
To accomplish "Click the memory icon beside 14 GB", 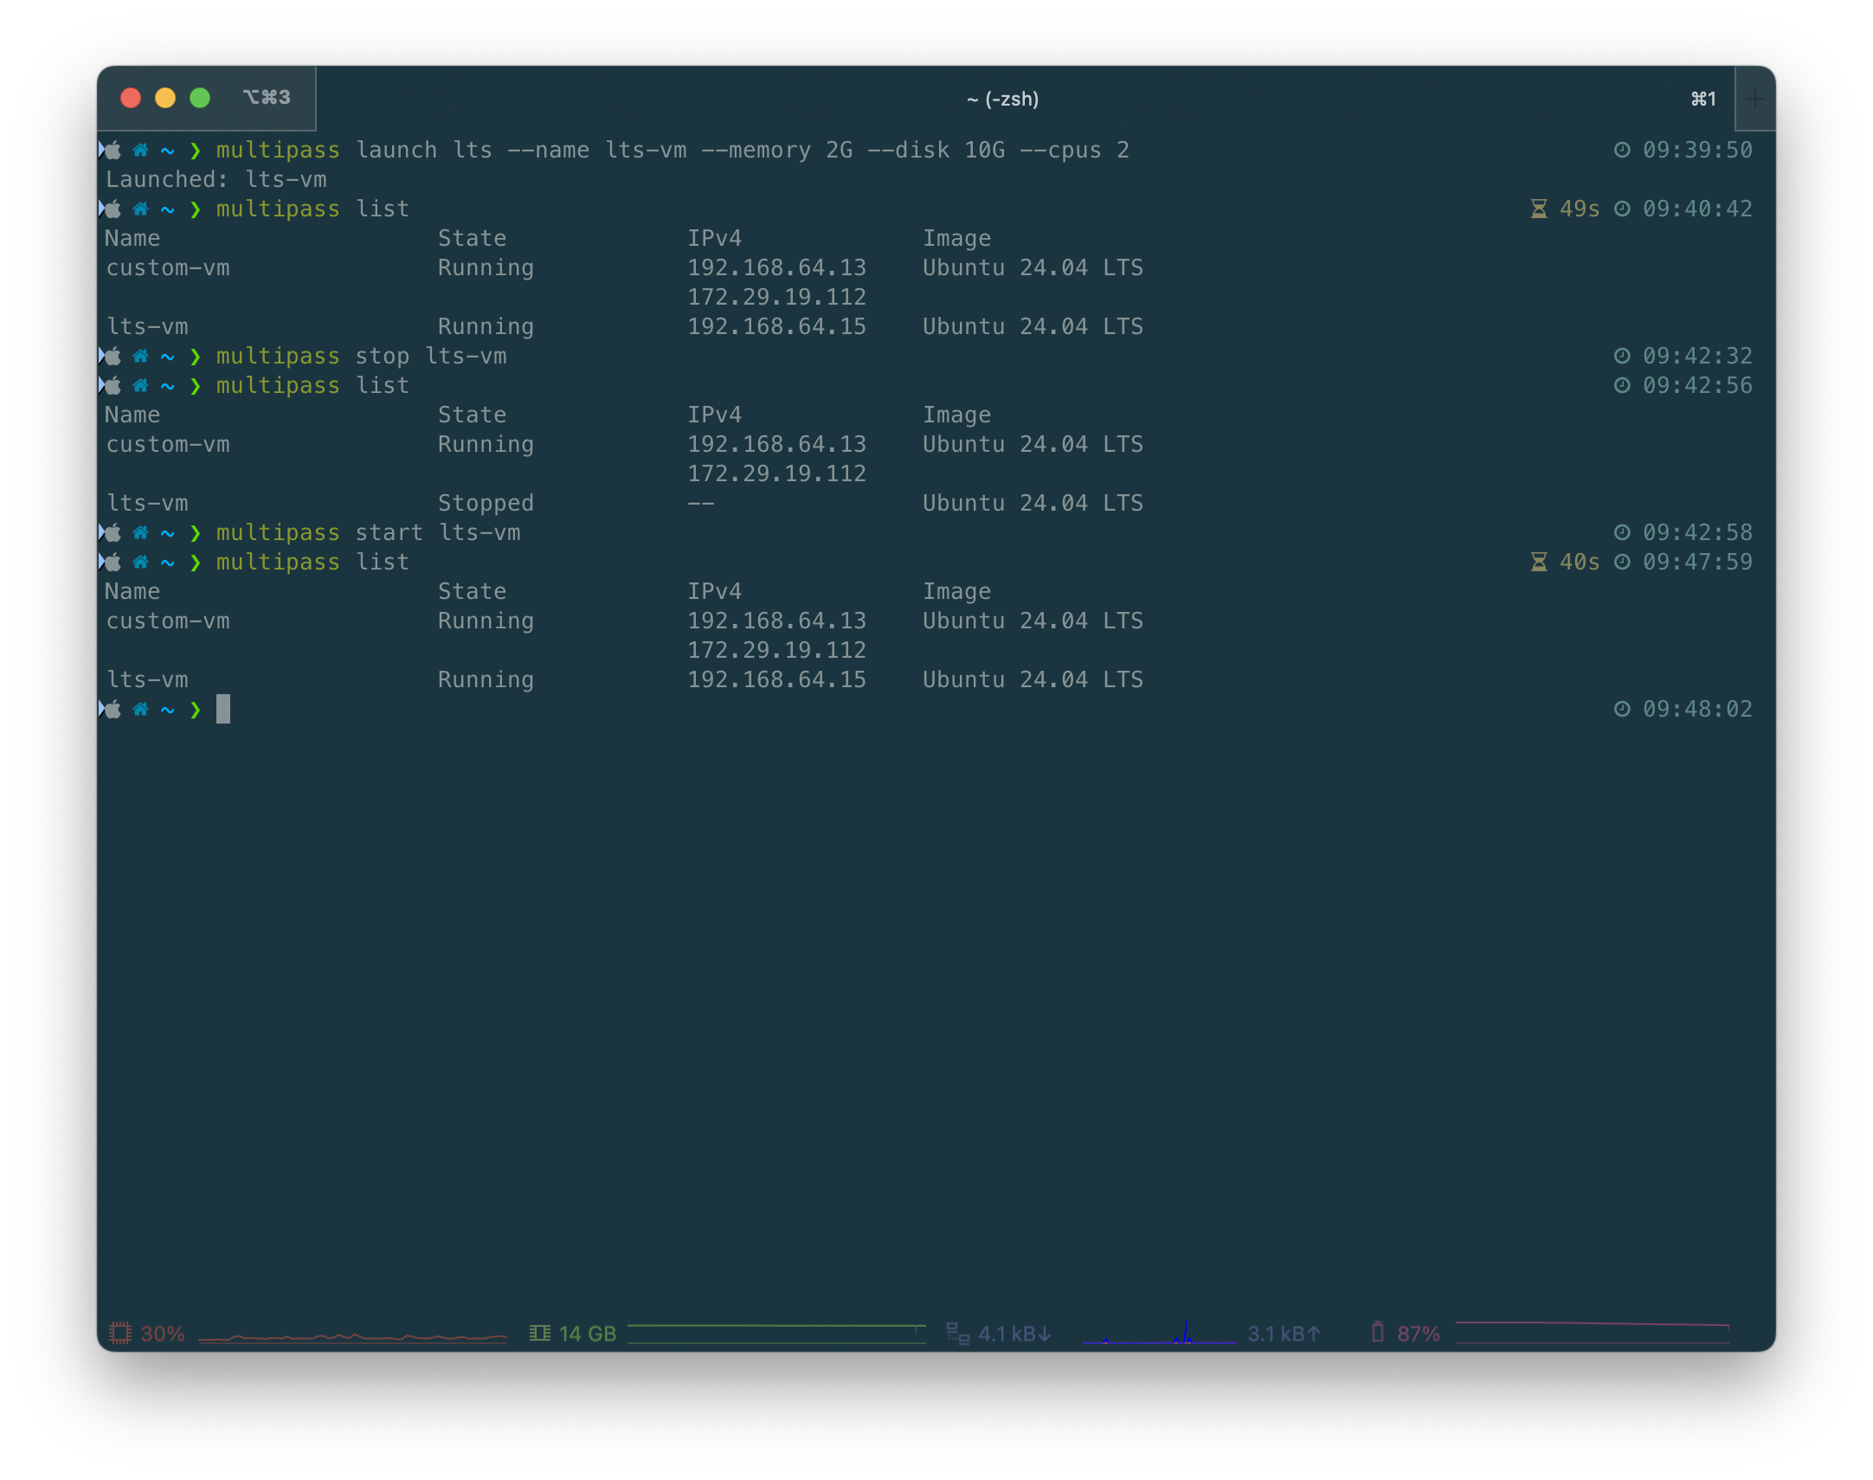I will tap(540, 1333).
